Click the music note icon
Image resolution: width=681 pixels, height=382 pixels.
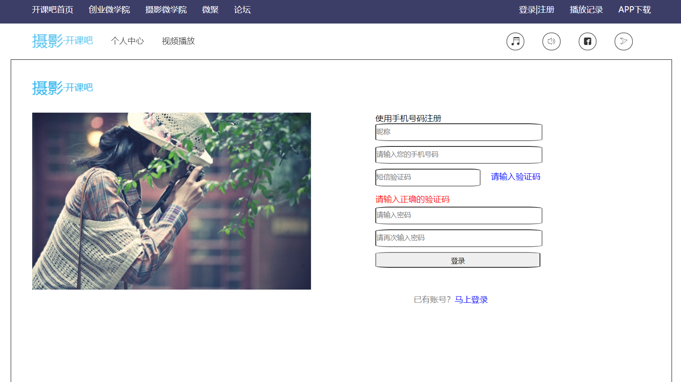[x=515, y=41]
